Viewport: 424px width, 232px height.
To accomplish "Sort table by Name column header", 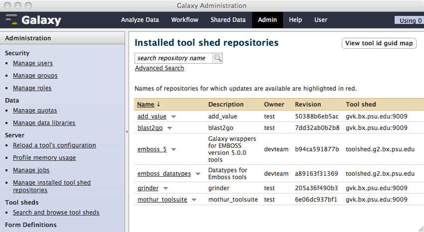I will pos(146,105).
